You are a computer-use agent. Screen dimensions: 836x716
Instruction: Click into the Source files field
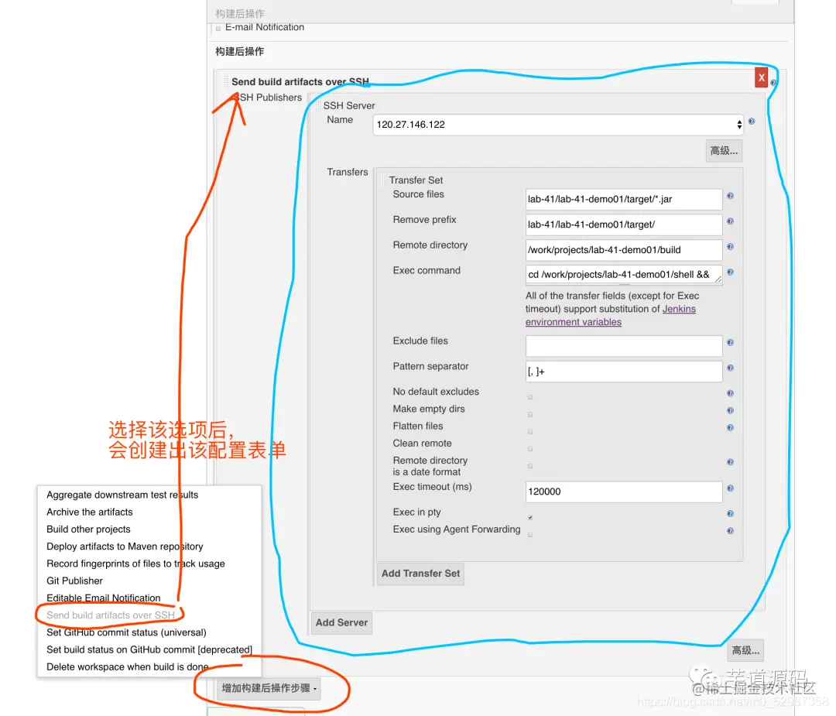(x=624, y=200)
